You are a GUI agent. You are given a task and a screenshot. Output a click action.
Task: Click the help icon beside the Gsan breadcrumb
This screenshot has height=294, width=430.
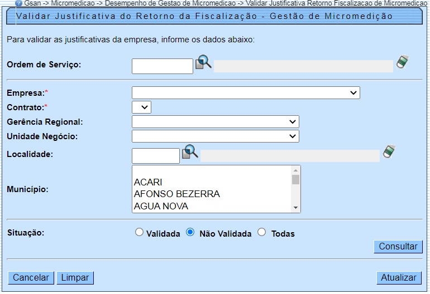point(18,3)
